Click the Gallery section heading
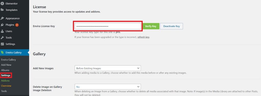This screenshot has height=96, width=261. [x=39, y=54]
